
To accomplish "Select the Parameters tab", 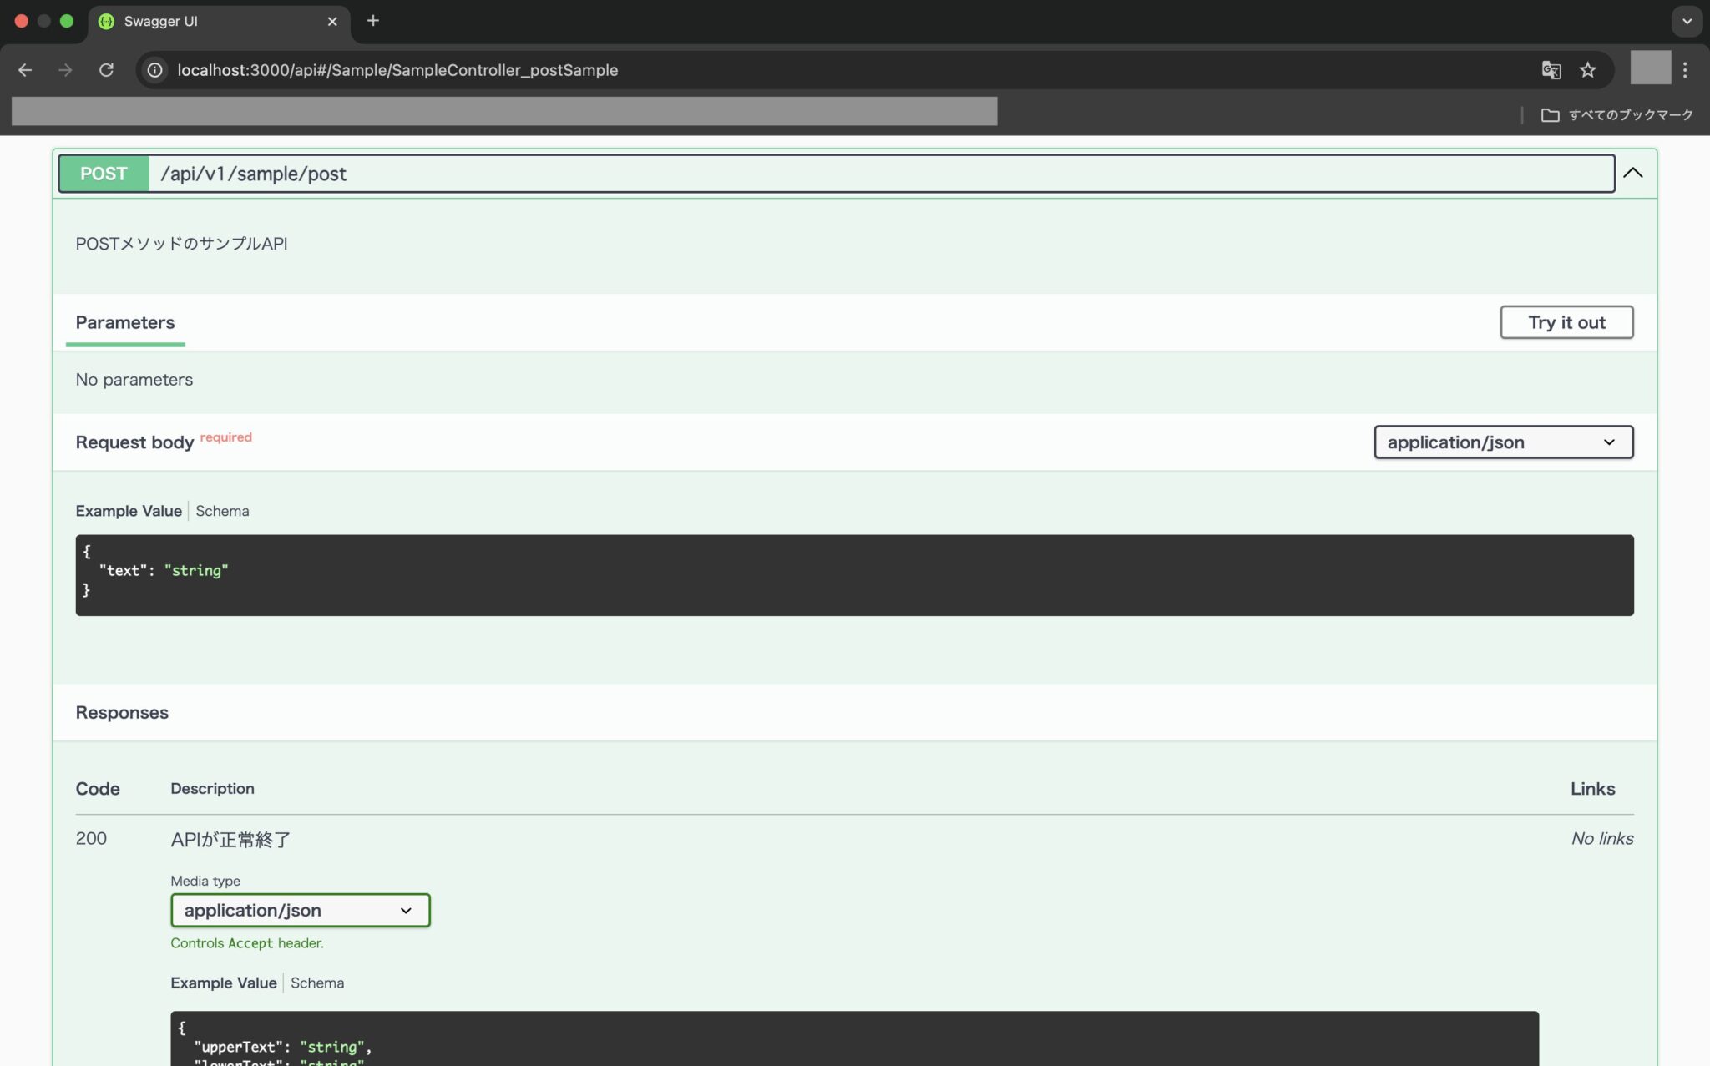I will click(125, 322).
